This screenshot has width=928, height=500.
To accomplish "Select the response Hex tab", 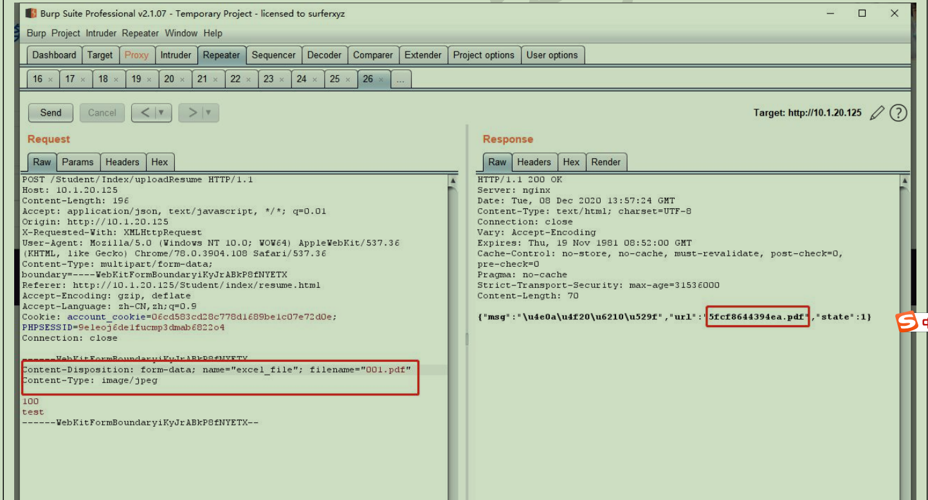I will tap(571, 162).
